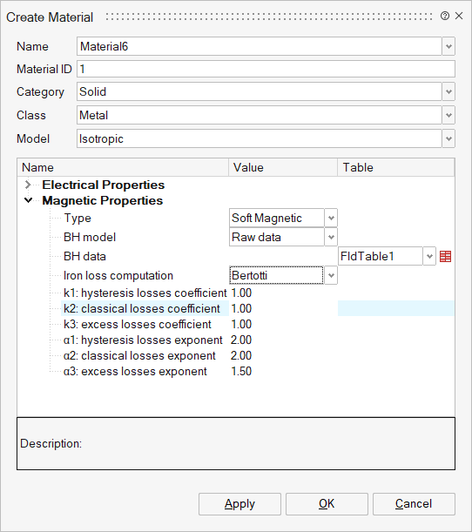Select the k1 hysteresis losses coefficient value

coord(241,293)
